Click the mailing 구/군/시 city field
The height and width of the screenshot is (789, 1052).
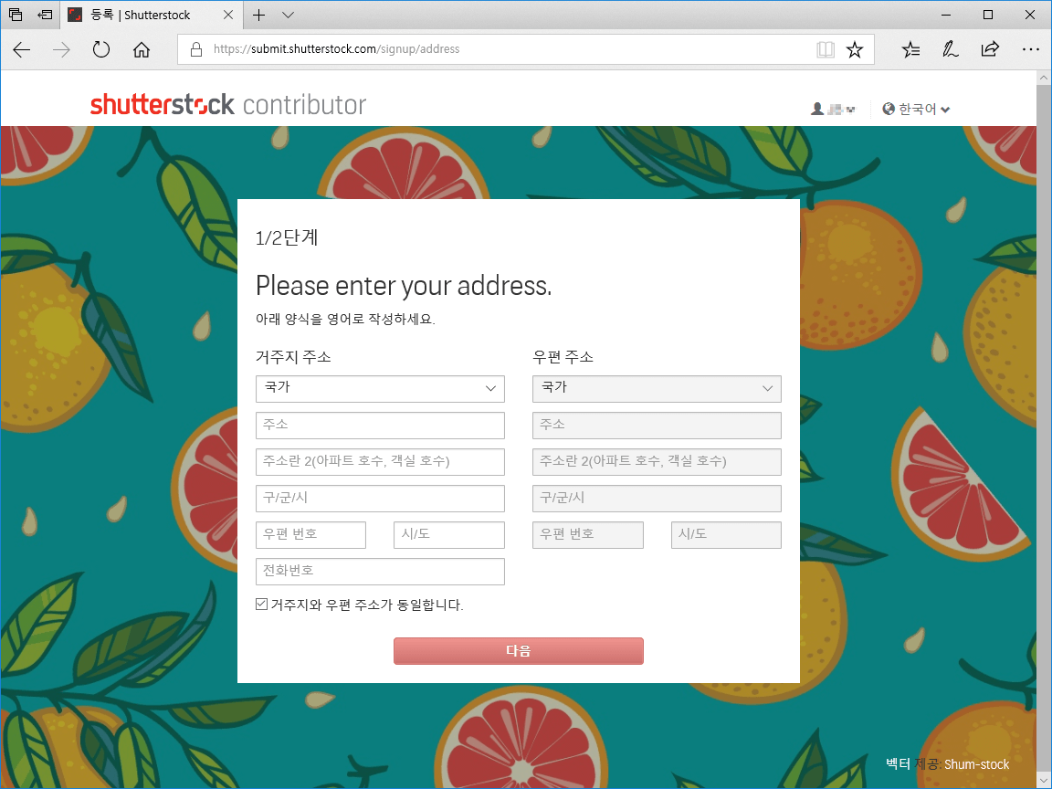click(x=657, y=499)
